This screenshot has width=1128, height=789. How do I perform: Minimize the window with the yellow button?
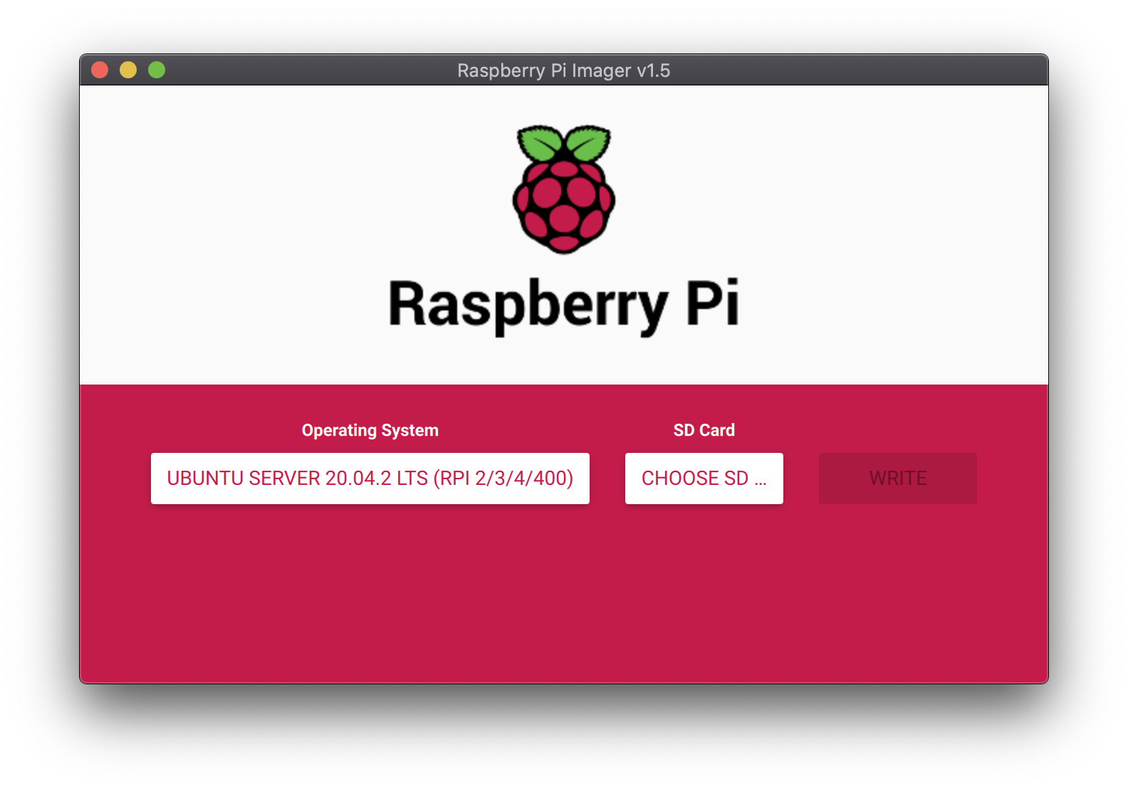pyautogui.click(x=128, y=70)
